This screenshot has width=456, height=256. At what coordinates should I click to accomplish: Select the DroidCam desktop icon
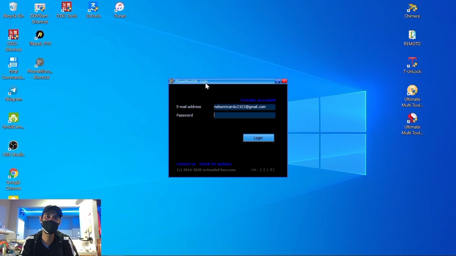pyautogui.click(x=13, y=121)
